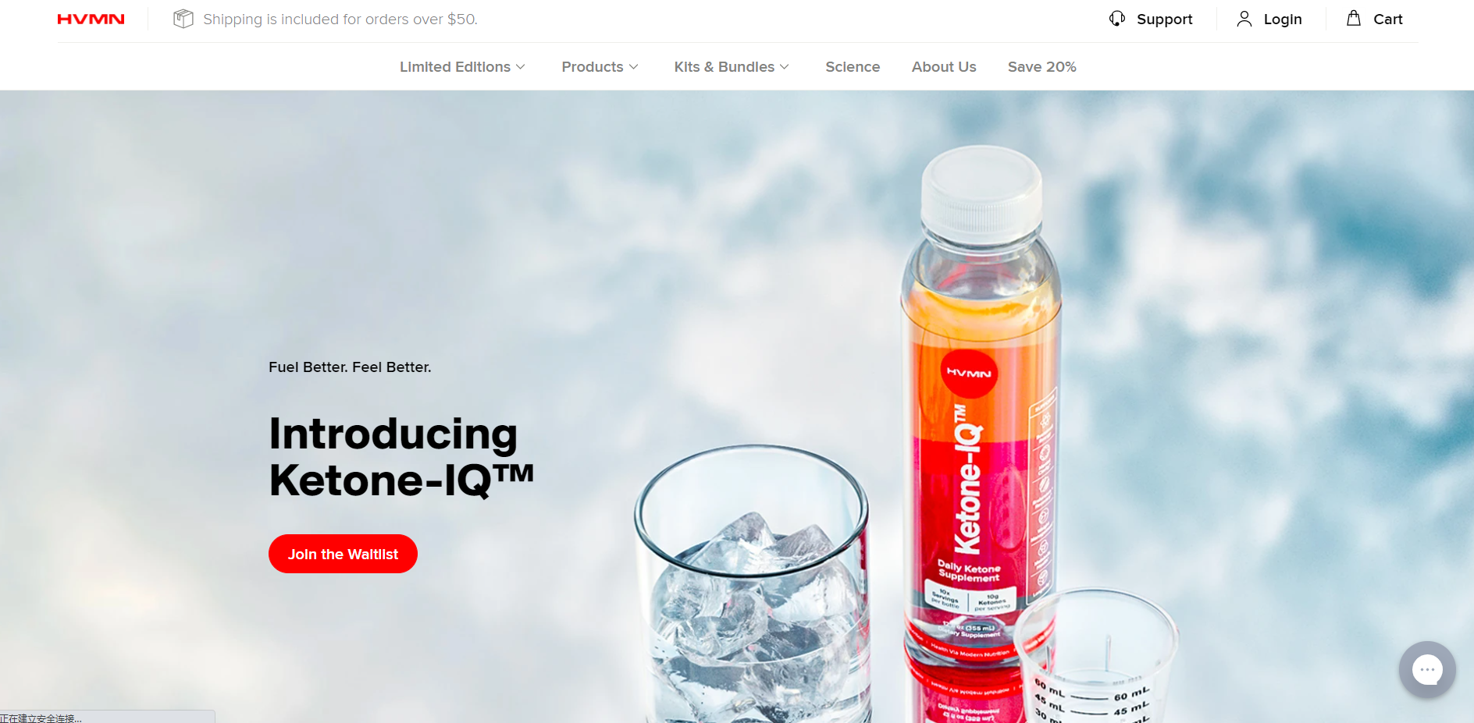Open the chat bubble widget

(1427, 669)
